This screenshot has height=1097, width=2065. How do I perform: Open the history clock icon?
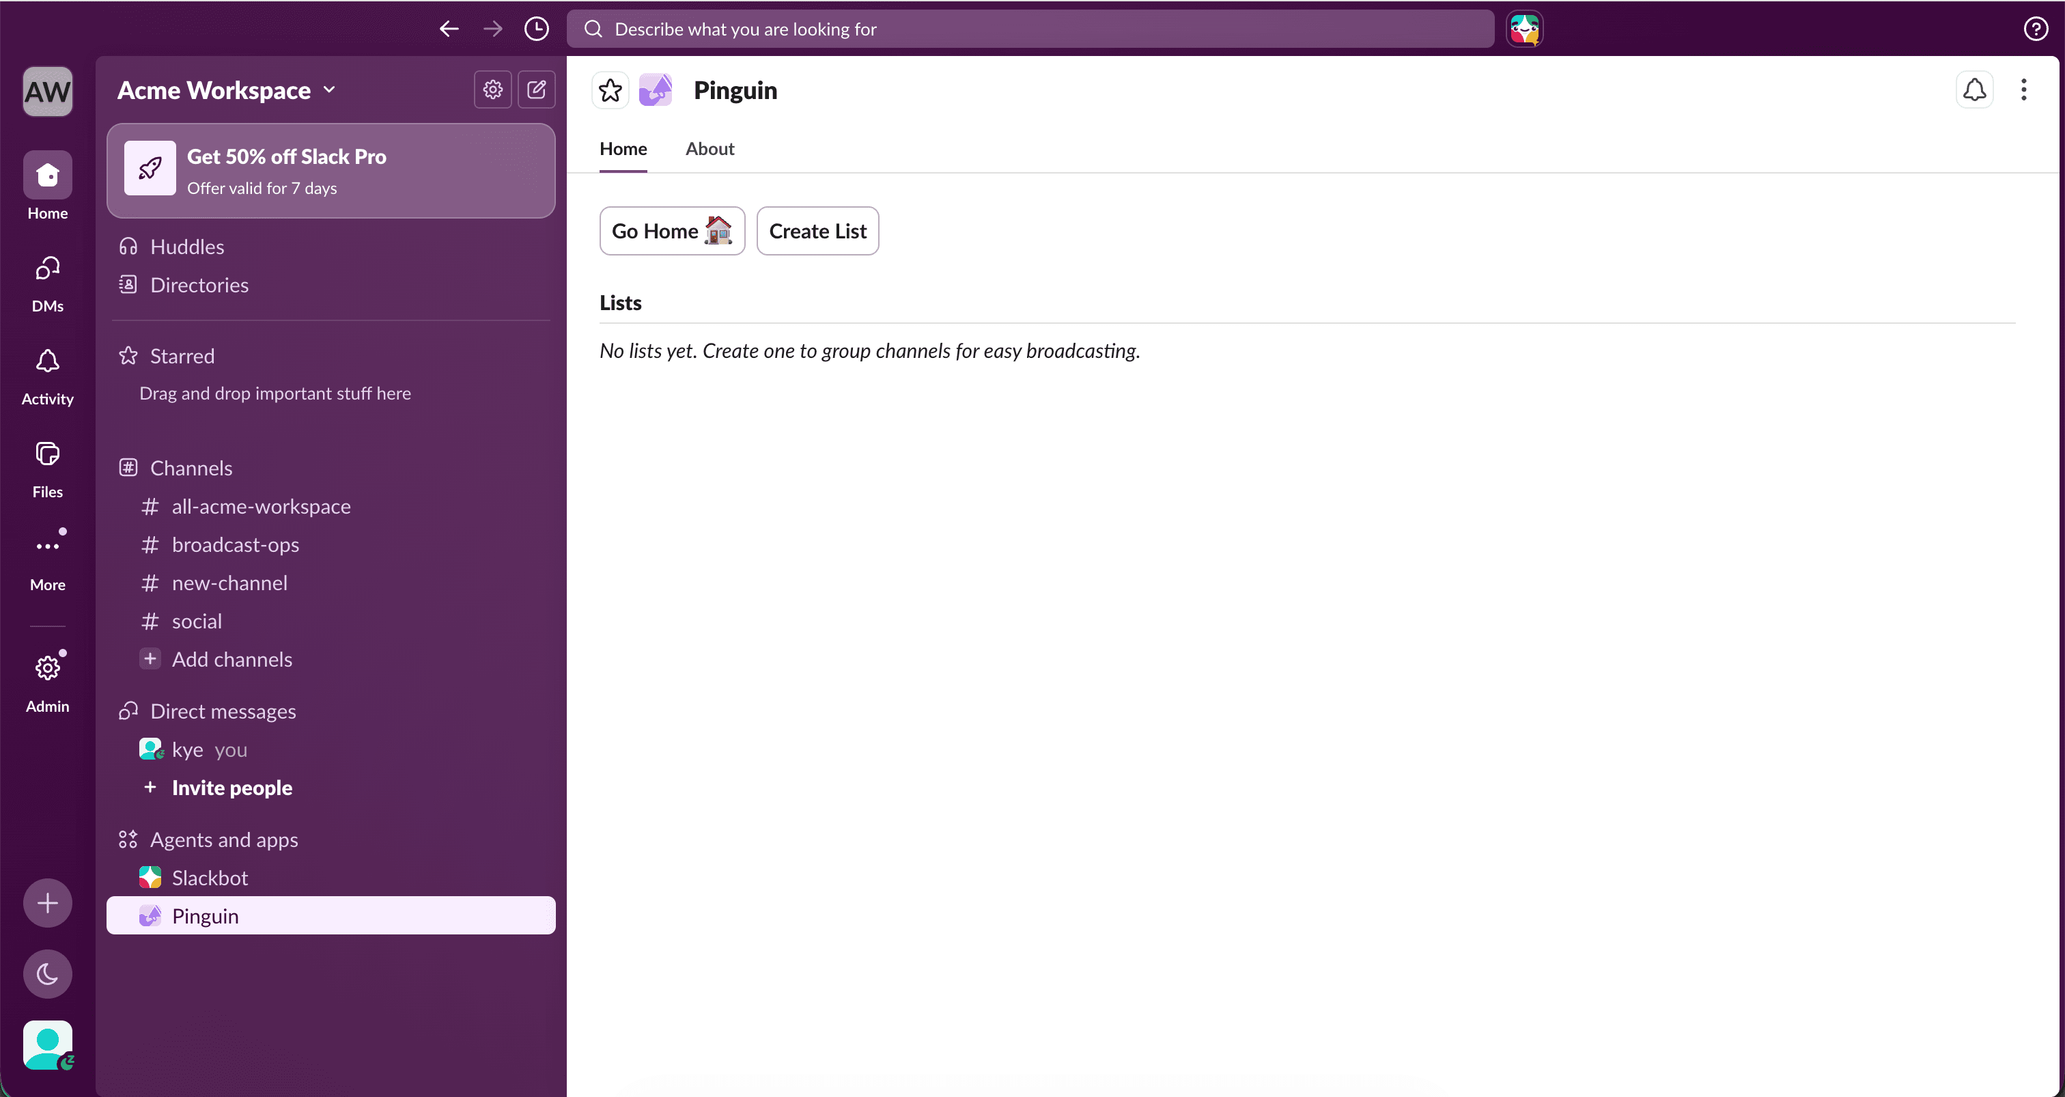click(536, 29)
